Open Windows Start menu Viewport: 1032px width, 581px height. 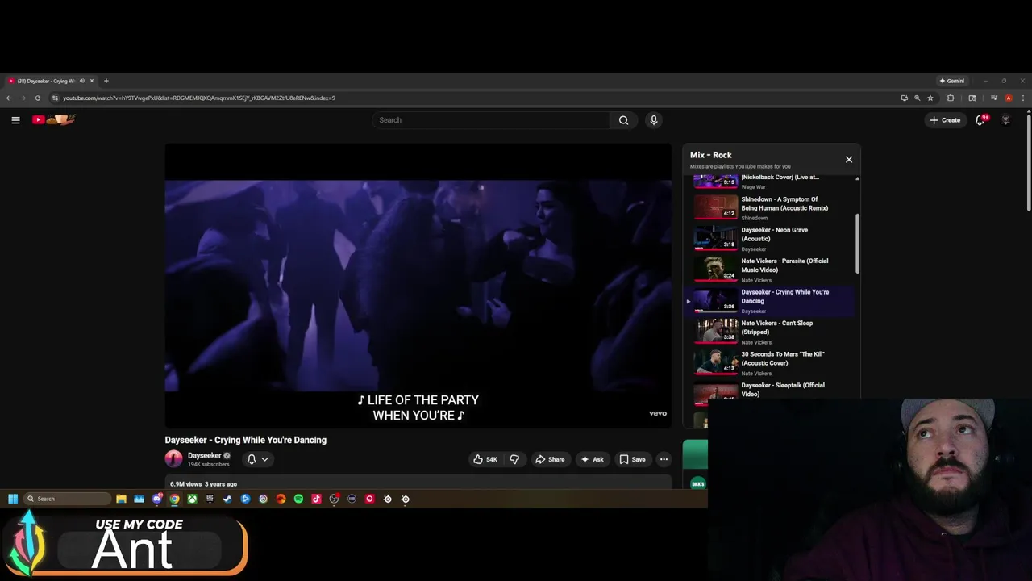pyautogui.click(x=13, y=499)
